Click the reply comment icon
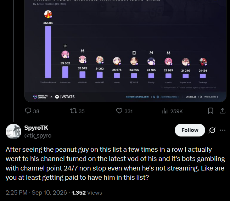This screenshot has height=201, width=230. tap(28, 111)
